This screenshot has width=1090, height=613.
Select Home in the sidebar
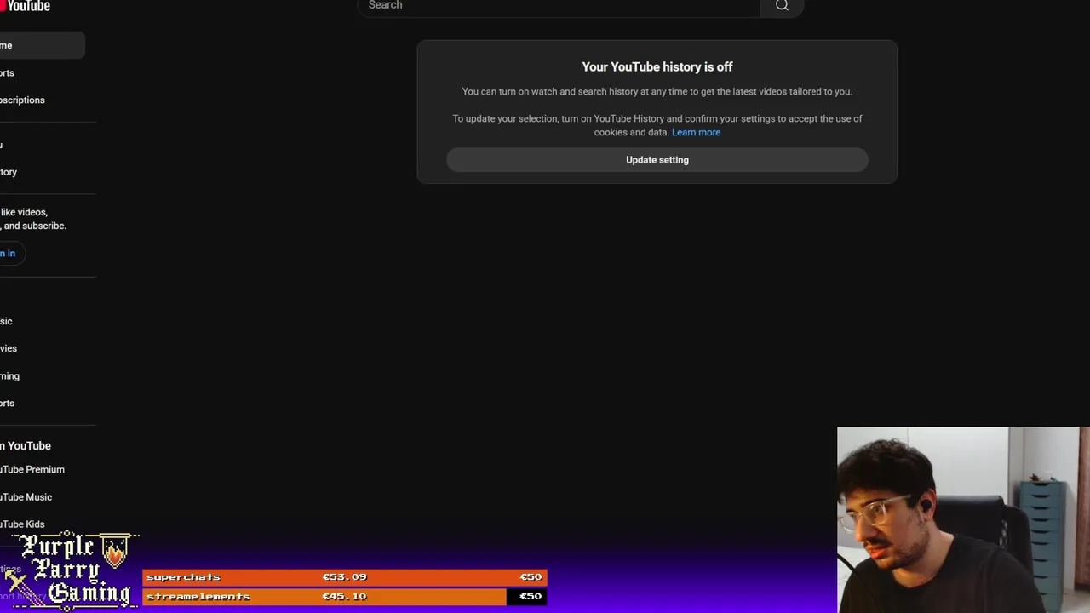[41, 45]
